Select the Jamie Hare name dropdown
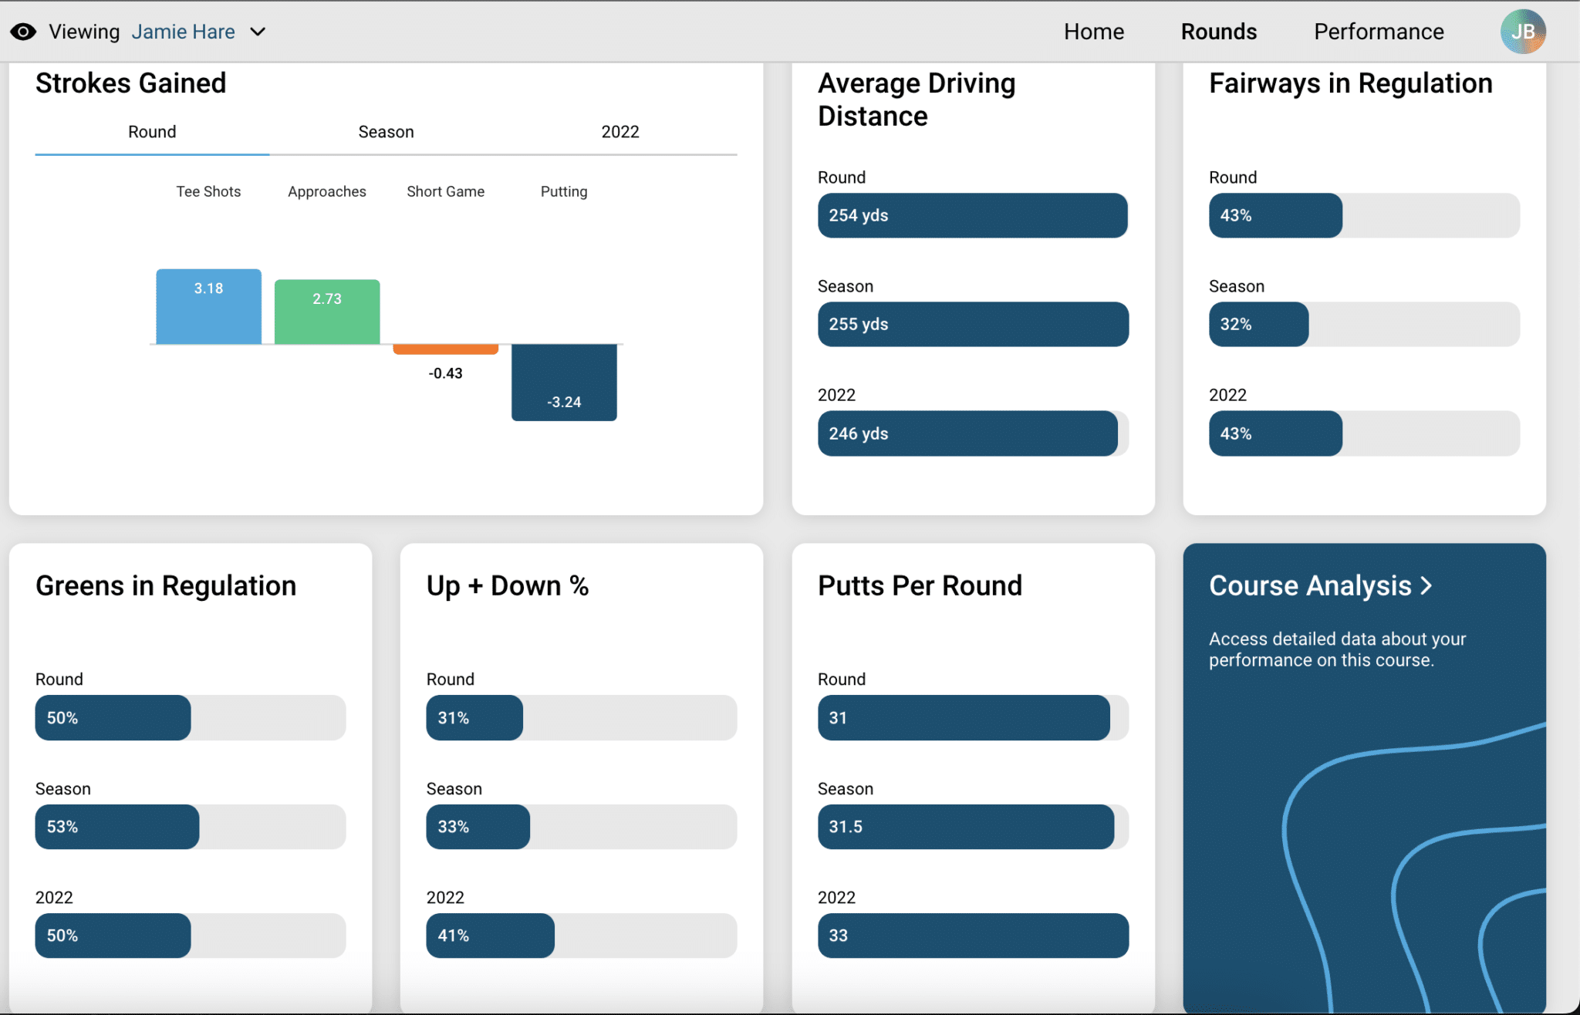Screen dimensions: 1580x1015 coord(183,32)
